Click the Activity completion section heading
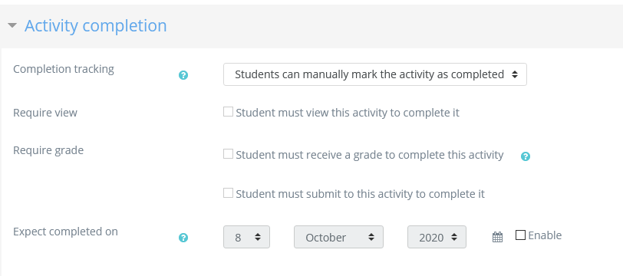Screen dimensions: 623x276 pos(95,26)
